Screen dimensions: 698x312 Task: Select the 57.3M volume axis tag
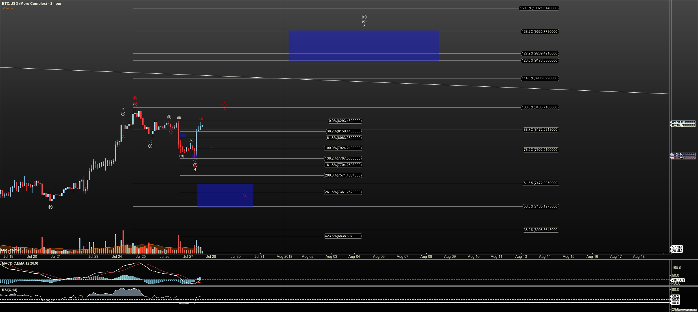click(x=677, y=247)
